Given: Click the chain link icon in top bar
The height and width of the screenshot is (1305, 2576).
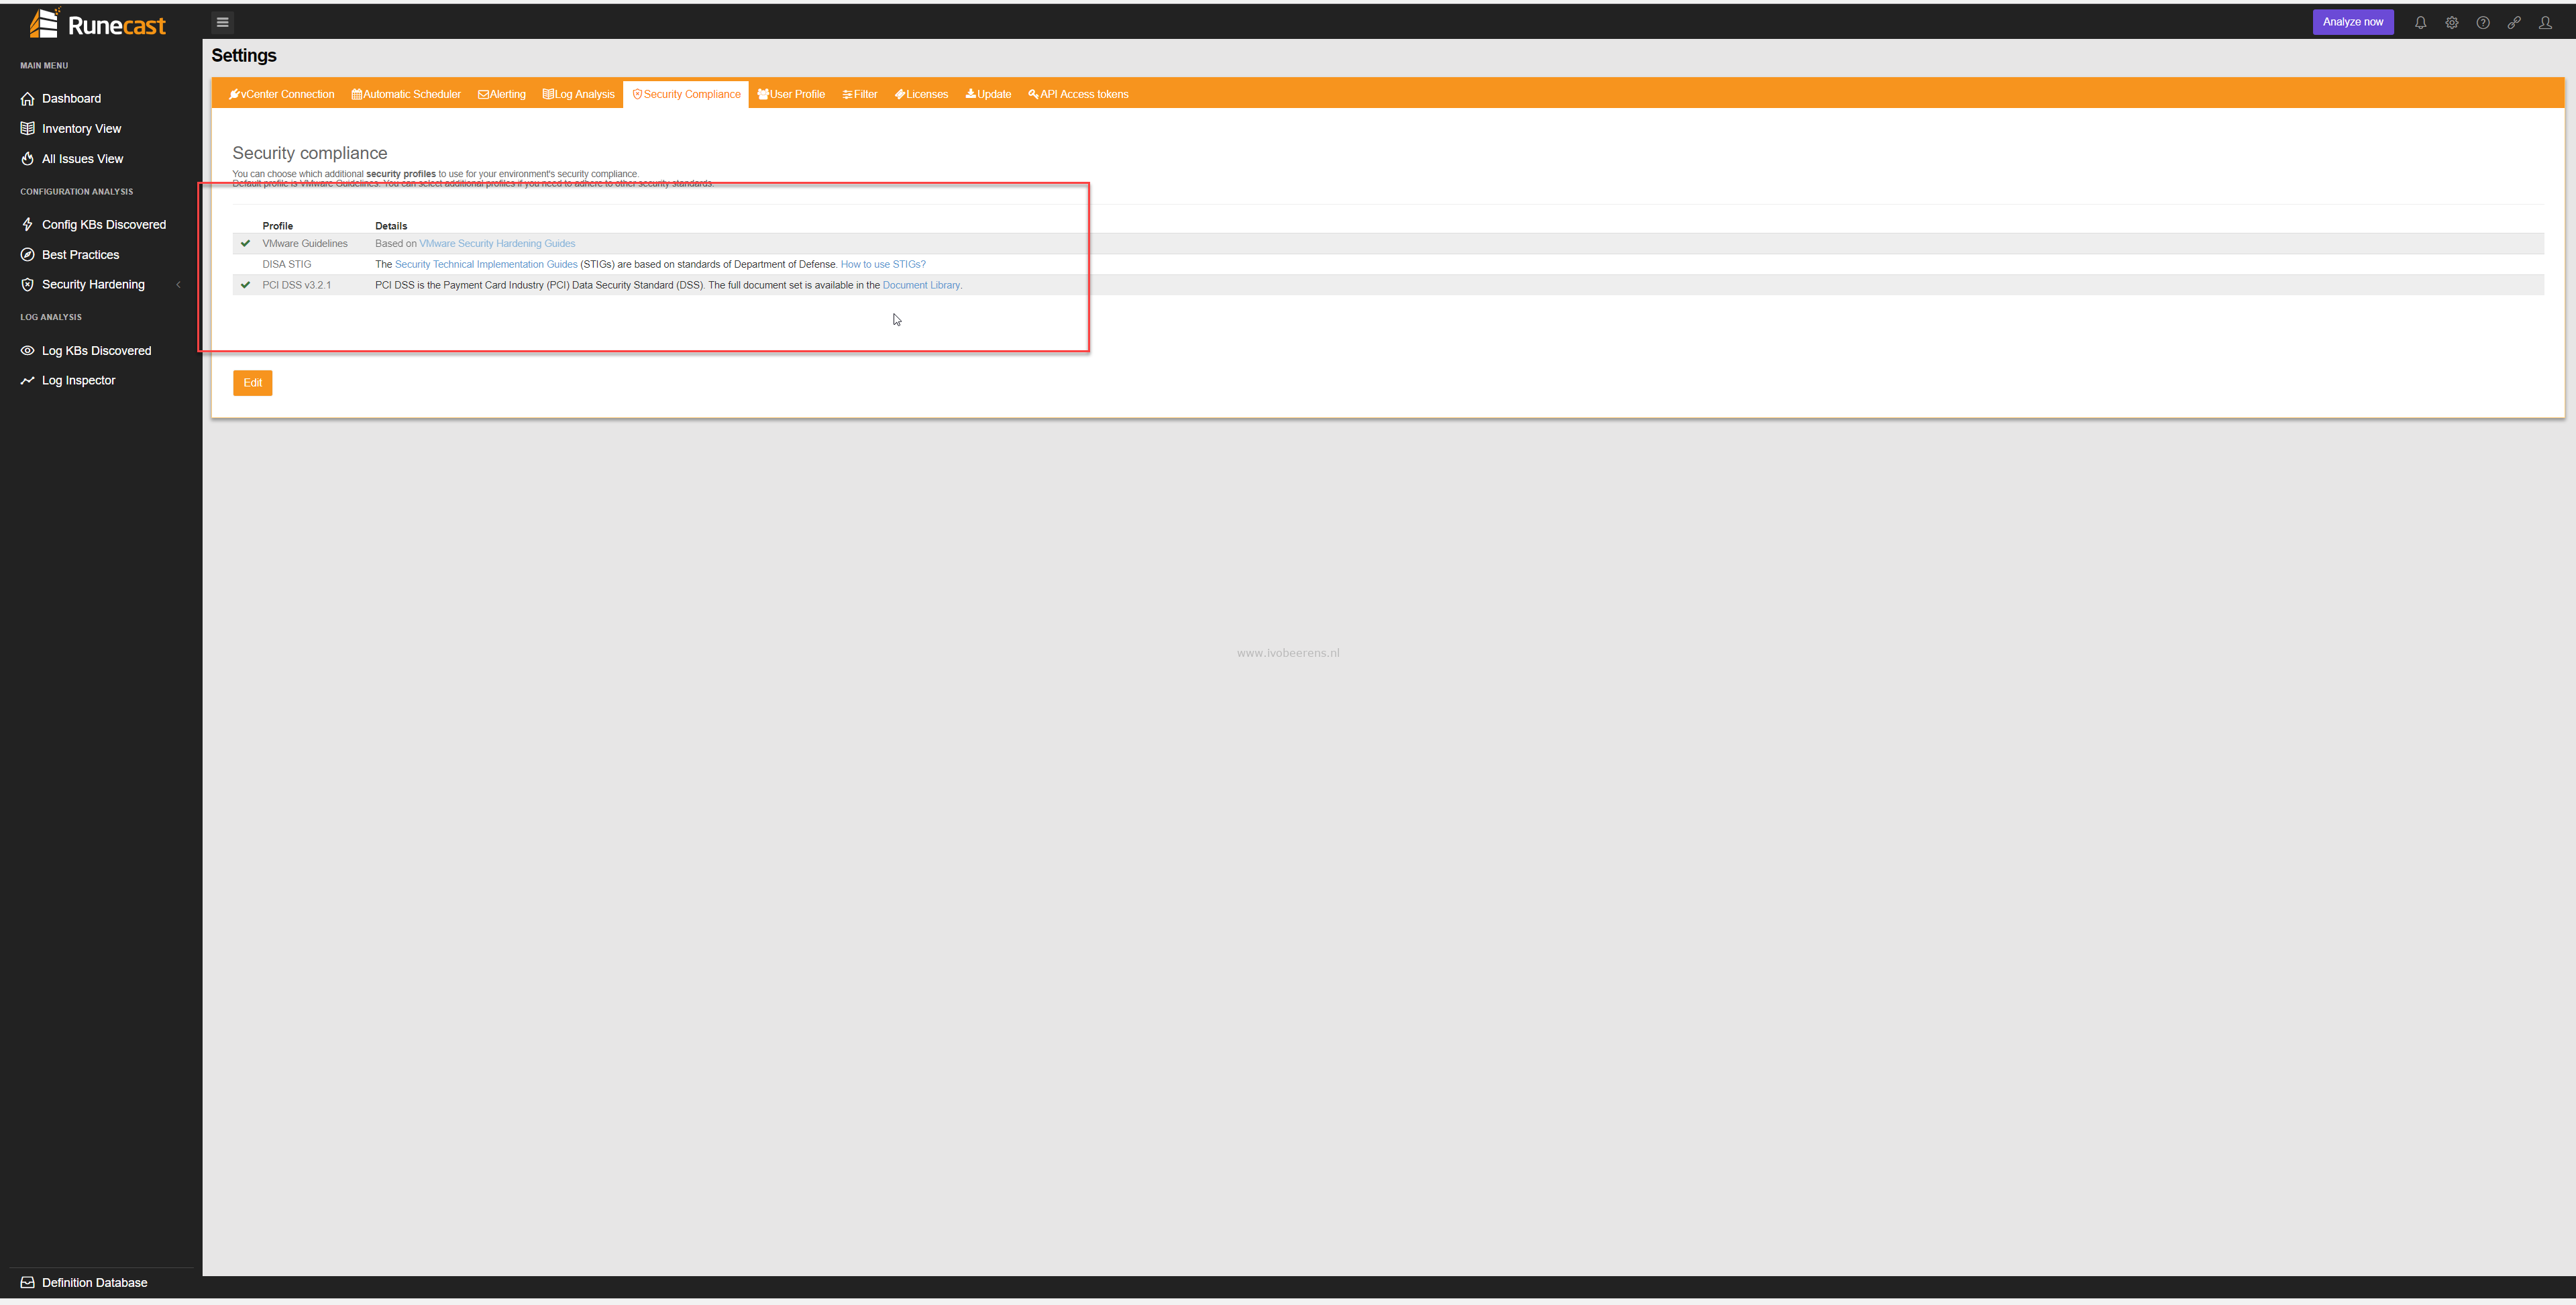Looking at the screenshot, I should pyautogui.click(x=2513, y=22).
